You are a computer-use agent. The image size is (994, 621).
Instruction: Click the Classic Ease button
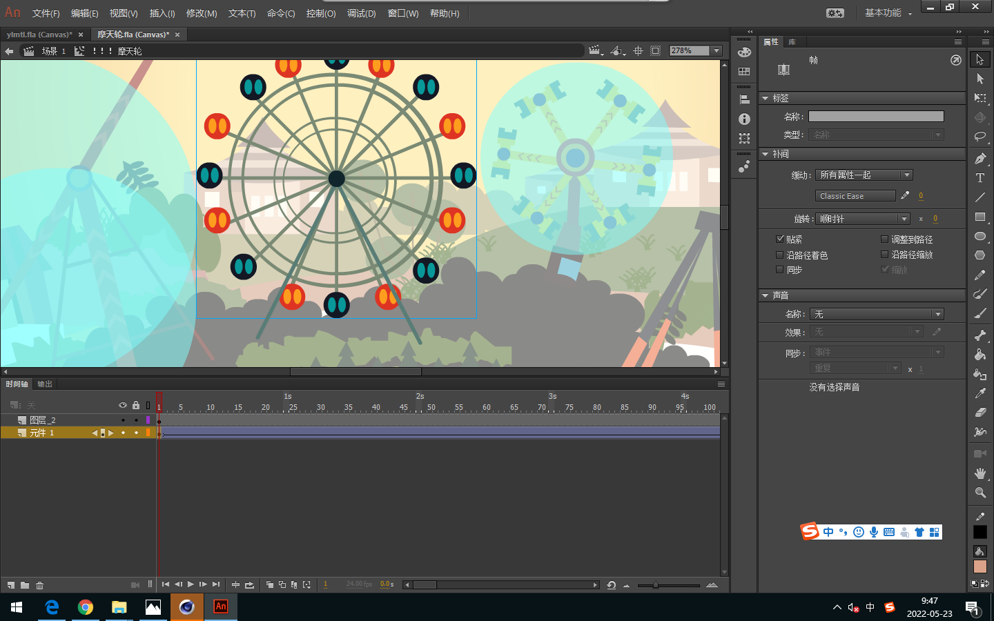(x=855, y=196)
